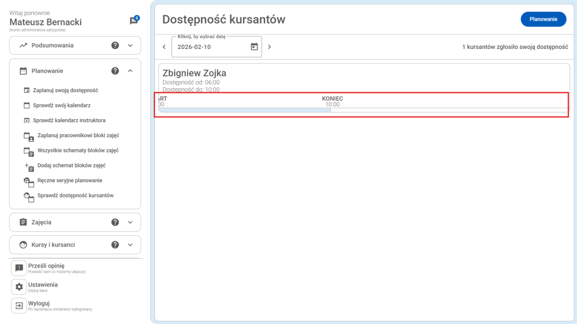This screenshot has width=577, height=324.
Task: Open the messages notification icon
Action: click(x=134, y=21)
